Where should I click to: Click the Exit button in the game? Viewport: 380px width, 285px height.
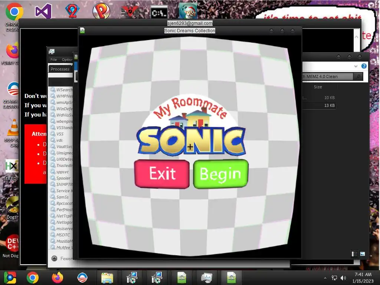coord(162,174)
